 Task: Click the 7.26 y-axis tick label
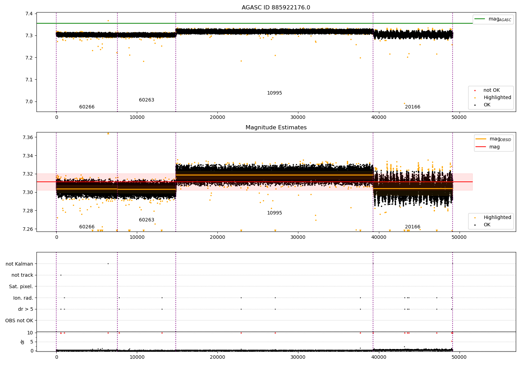pos(28,229)
